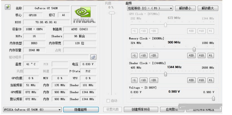Click the Shader Clock slider handle
Screen dimensions: 232x115
(166, 74)
